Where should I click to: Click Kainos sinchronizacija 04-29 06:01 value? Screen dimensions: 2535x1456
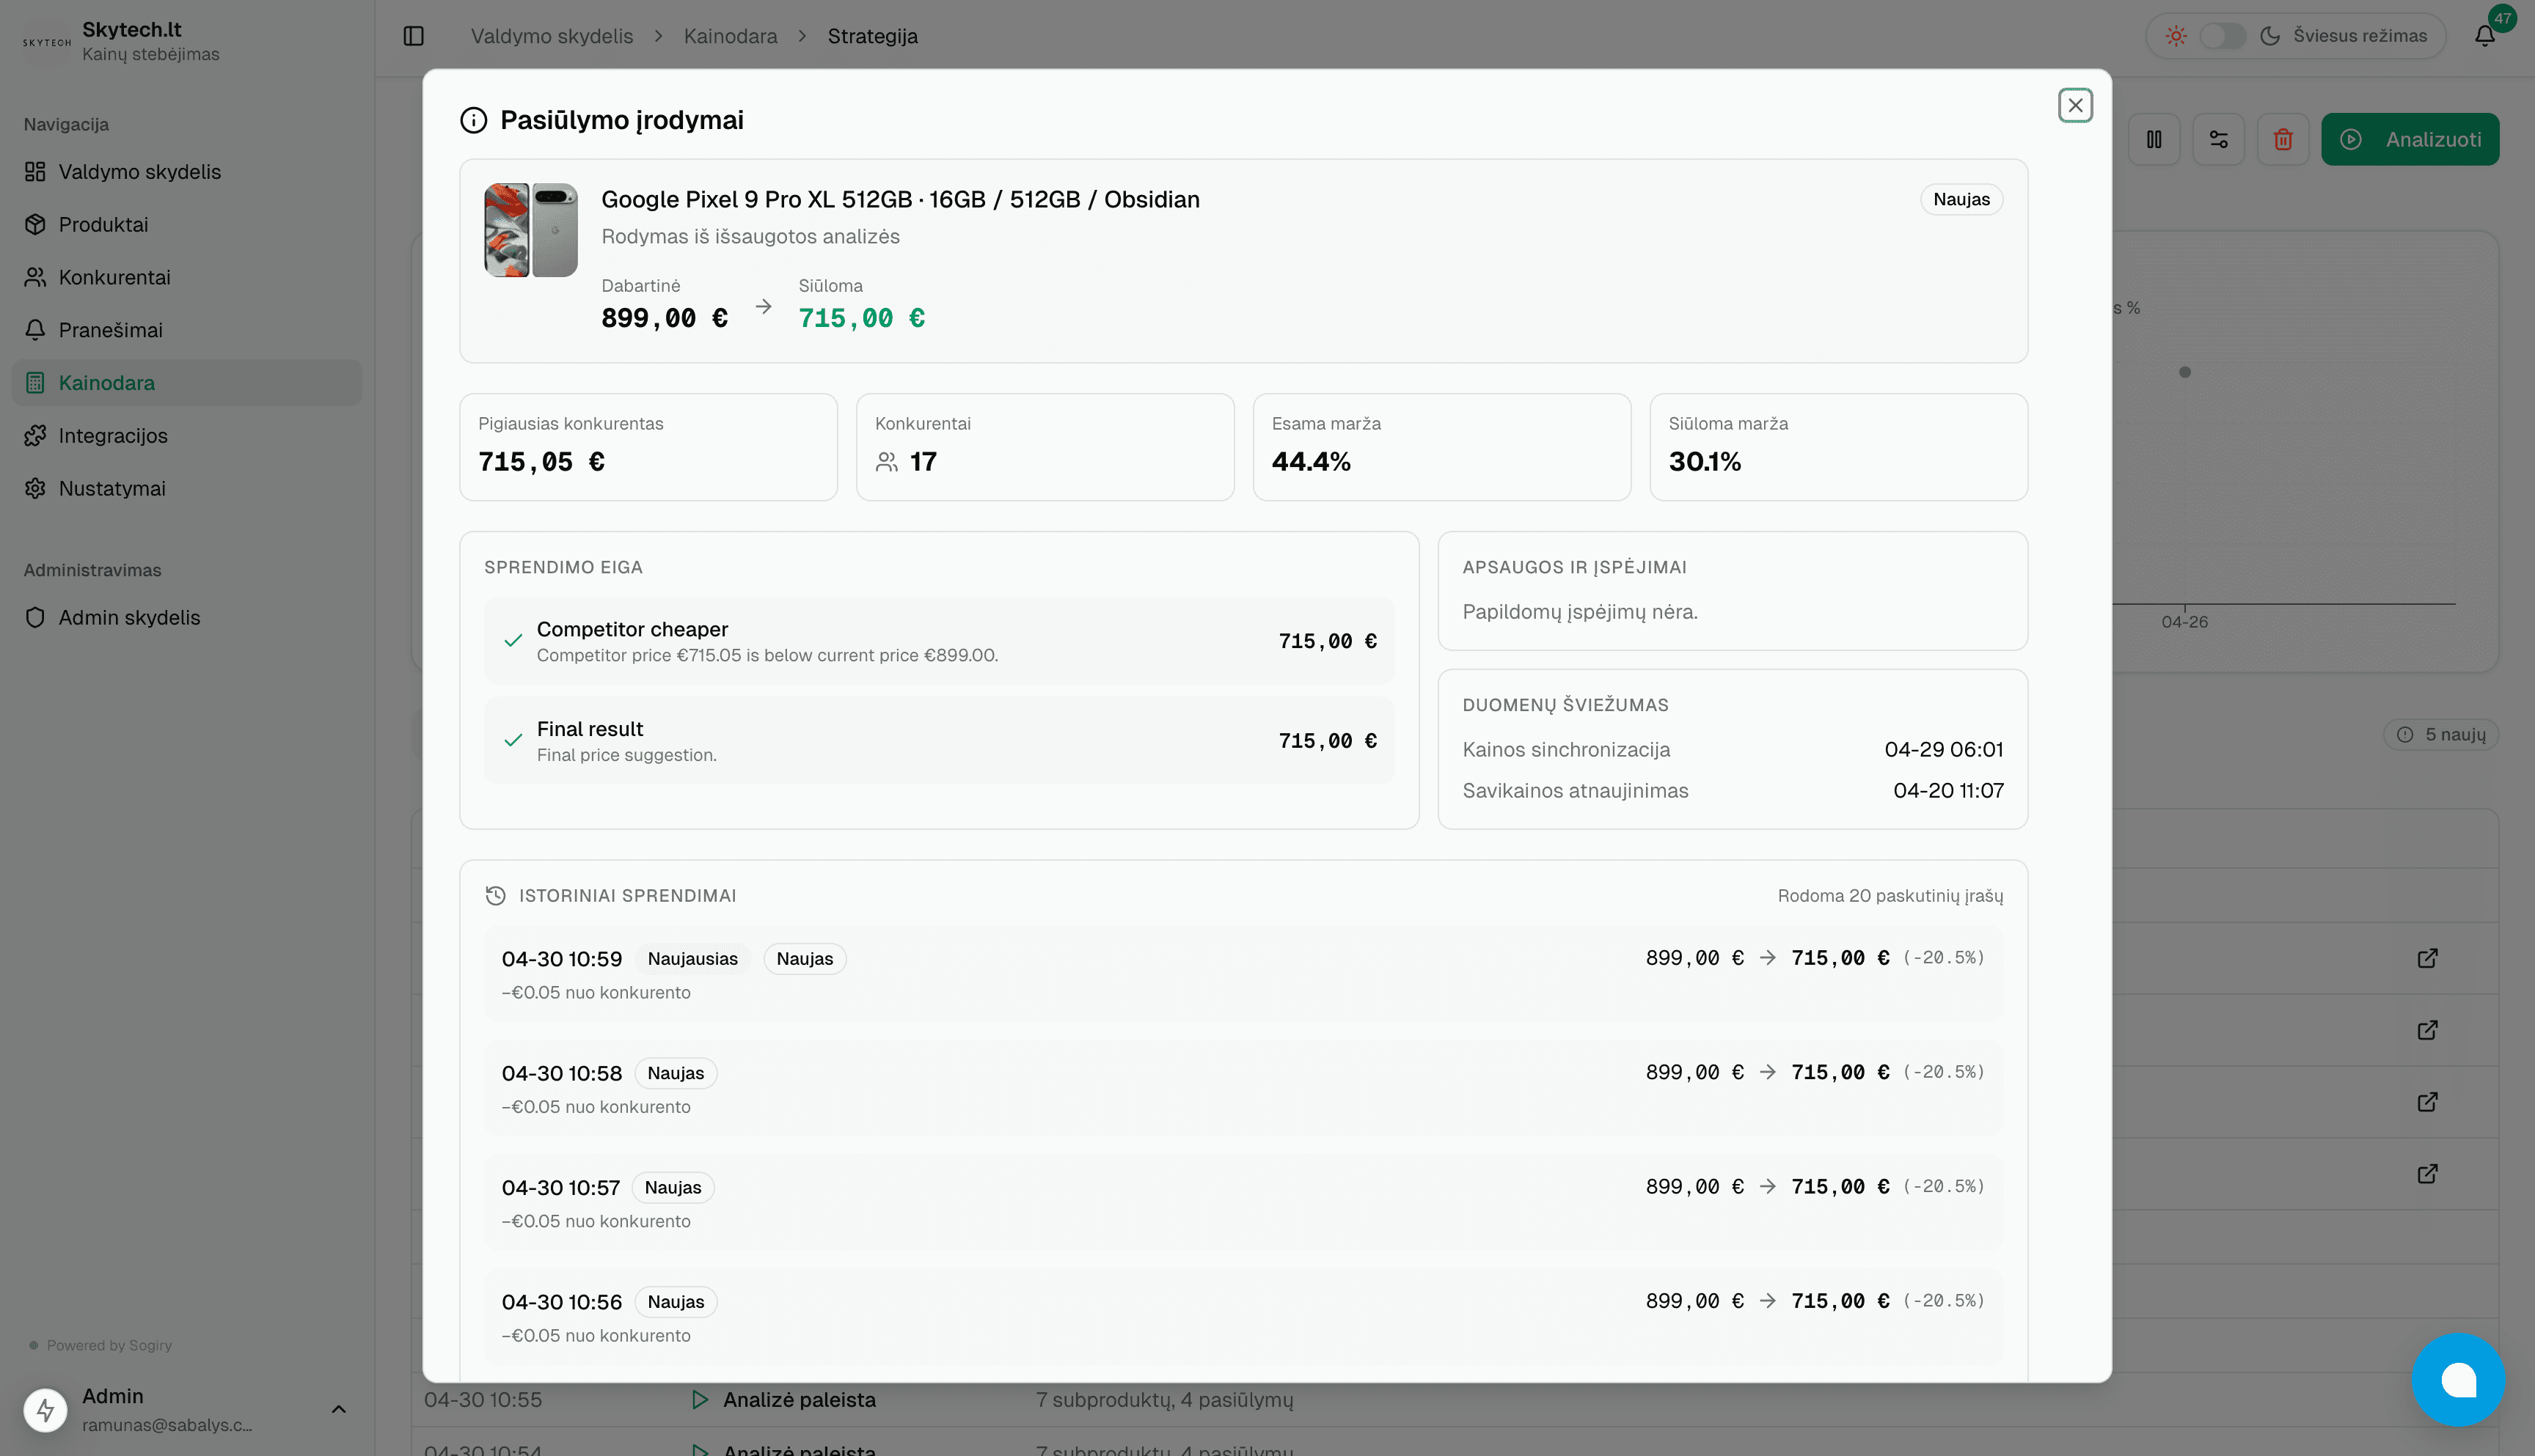[x=1944, y=750]
